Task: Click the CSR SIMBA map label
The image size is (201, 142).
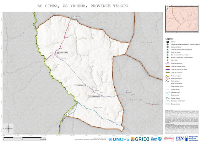Action: 64,53
